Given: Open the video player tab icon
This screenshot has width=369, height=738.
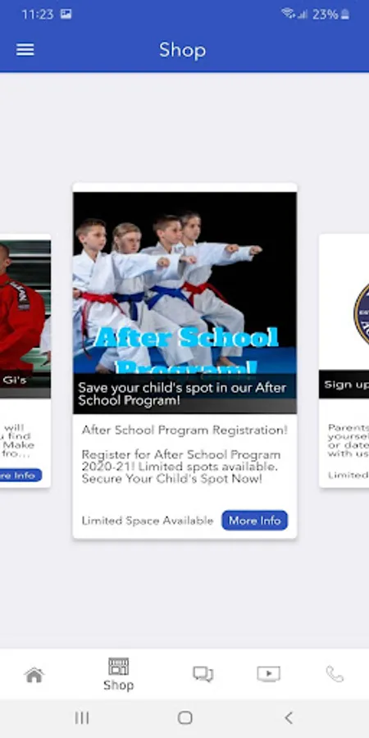Looking at the screenshot, I should (x=269, y=674).
